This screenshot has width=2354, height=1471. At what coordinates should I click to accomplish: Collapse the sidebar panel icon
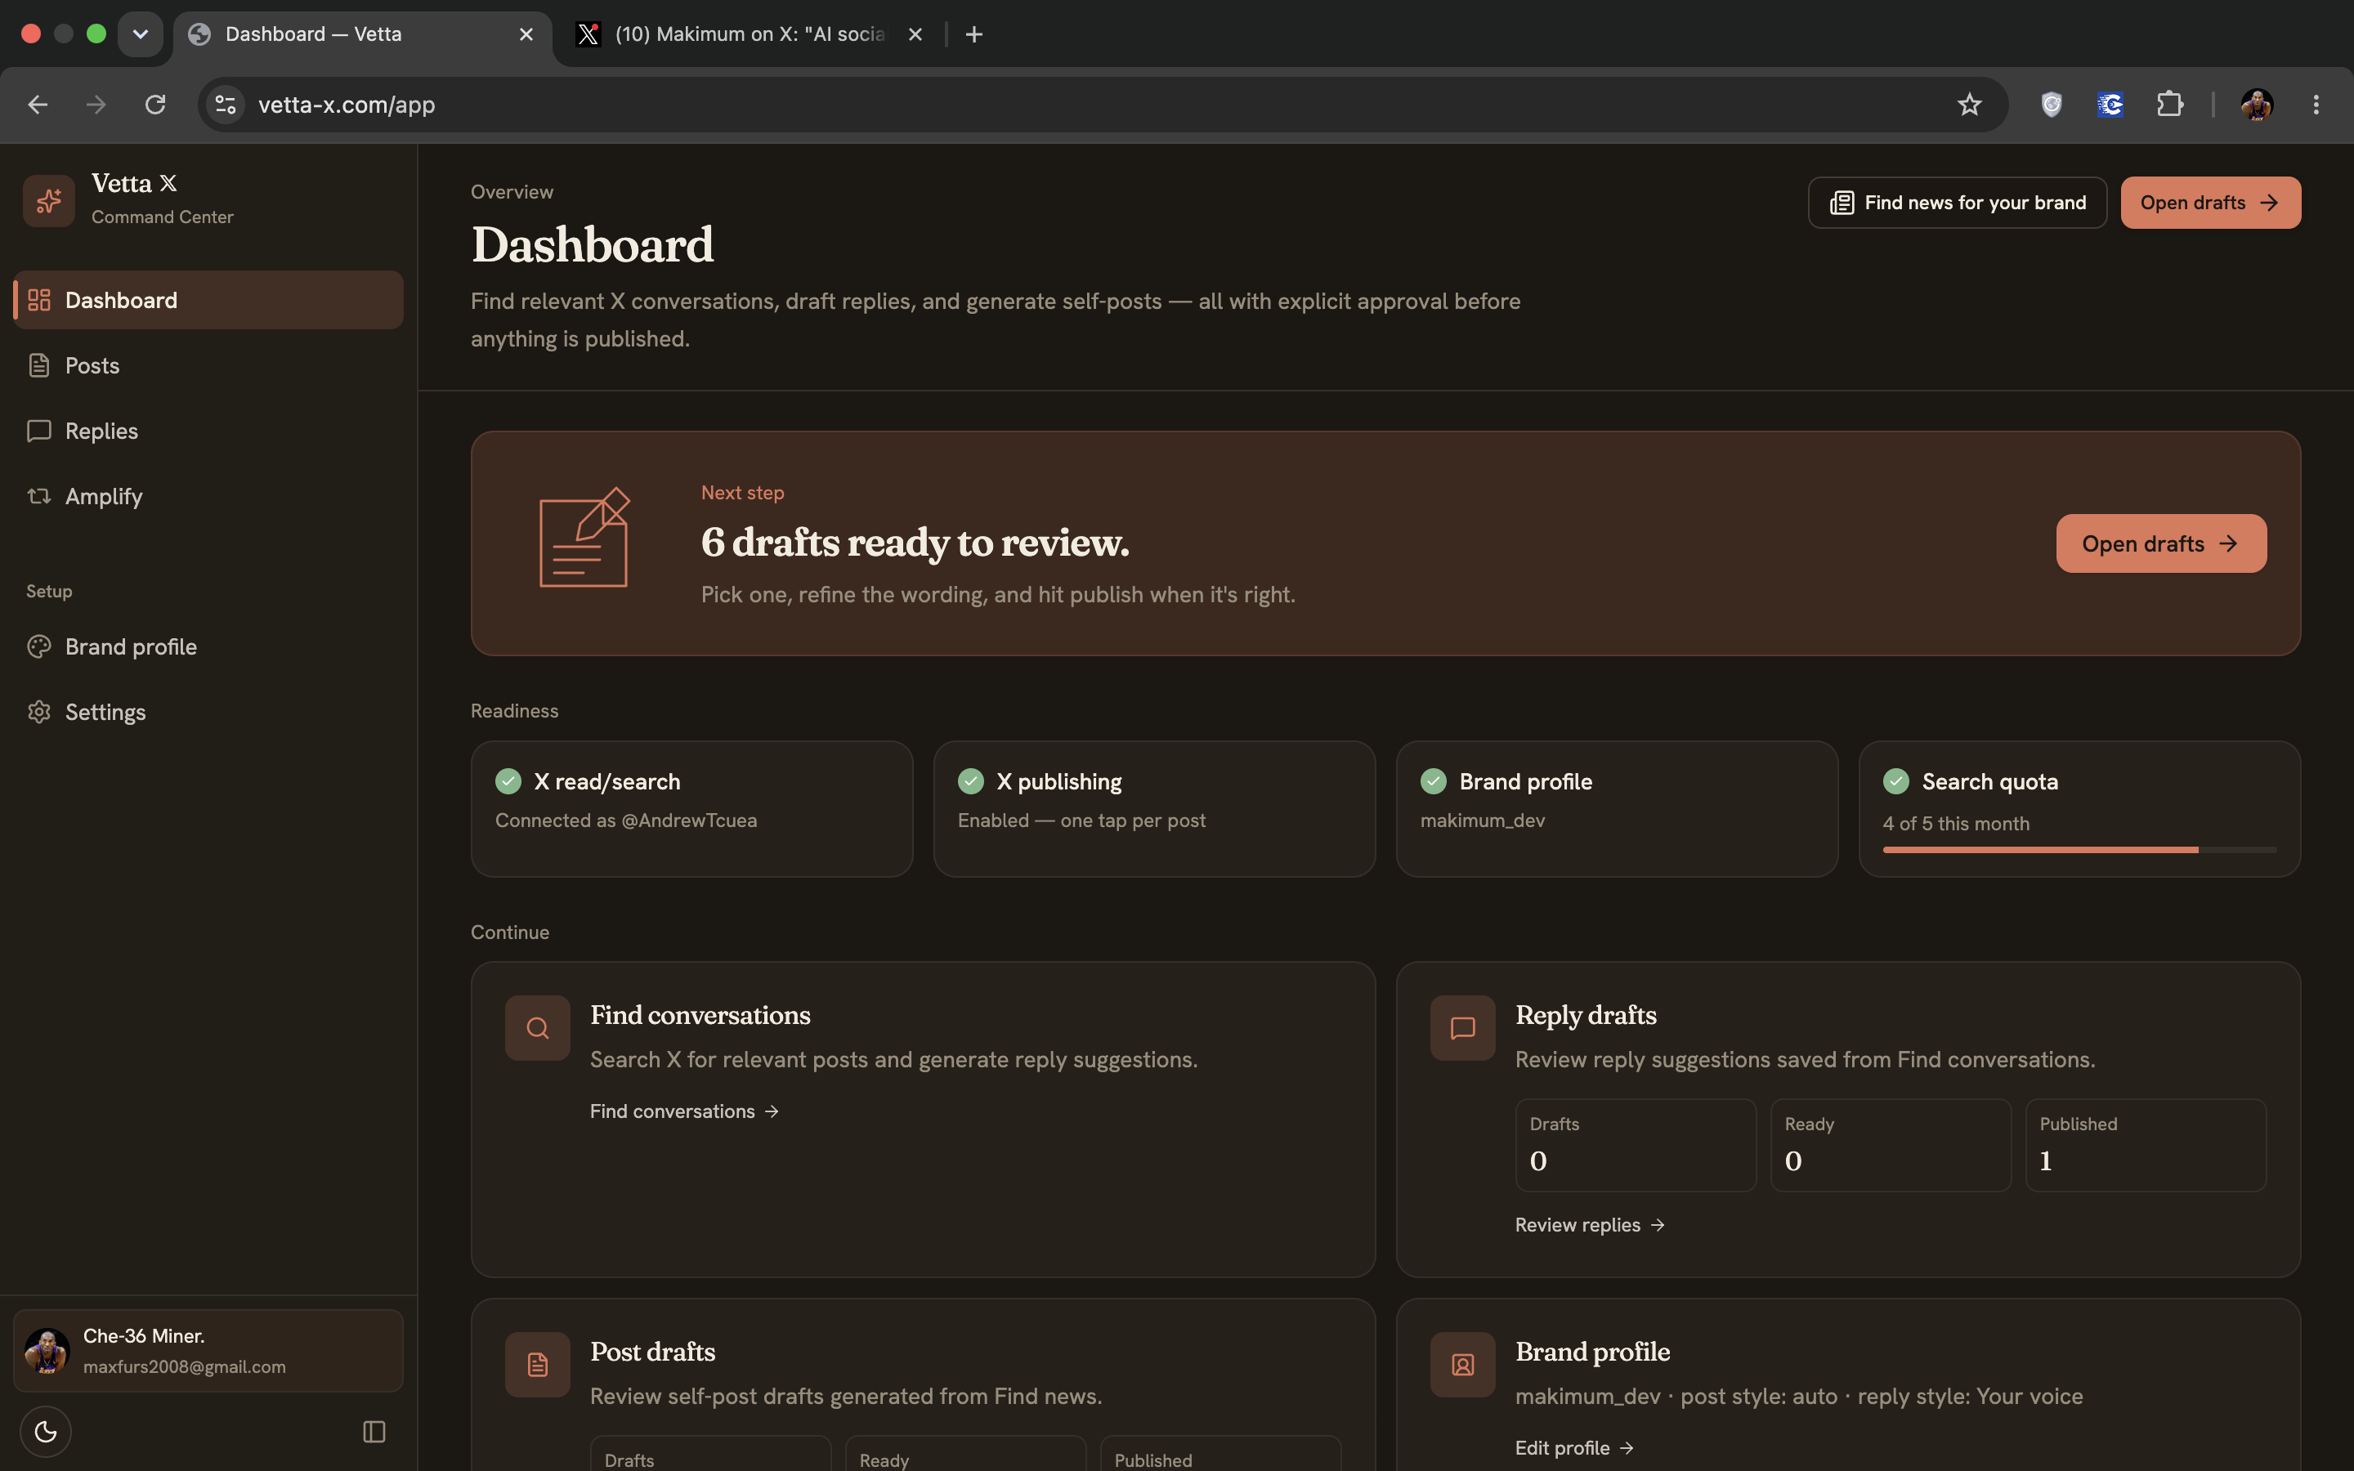[x=374, y=1431]
